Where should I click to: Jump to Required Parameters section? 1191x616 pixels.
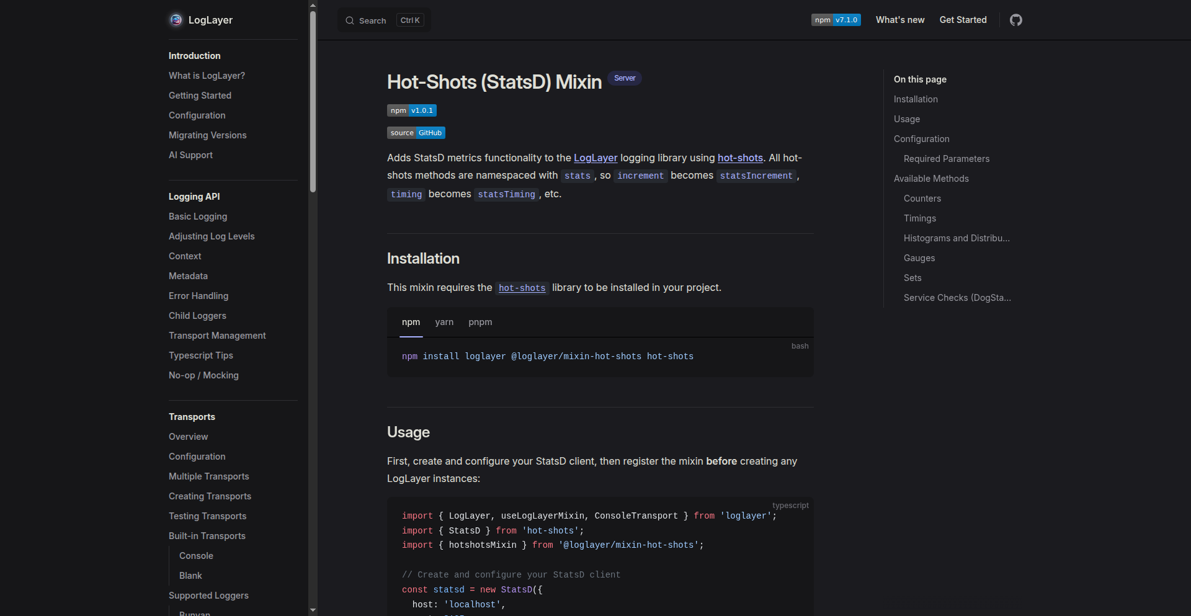pyautogui.click(x=946, y=159)
